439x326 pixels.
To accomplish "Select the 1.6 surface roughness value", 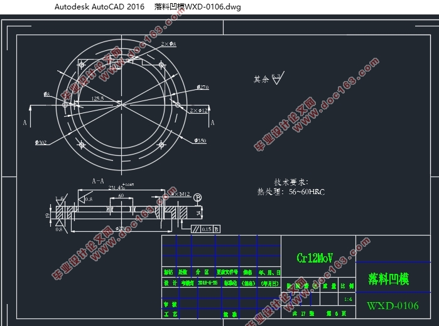I will (x=60, y=198).
